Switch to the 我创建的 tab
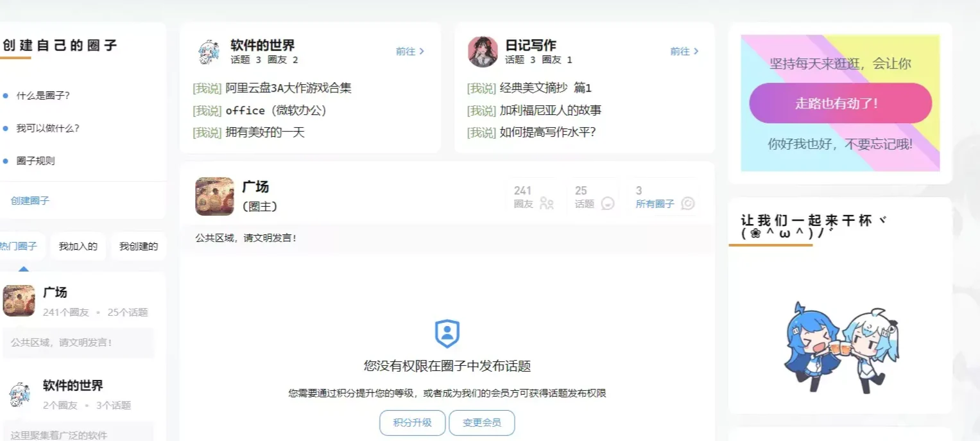This screenshot has height=441, width=980. [138, 246]
